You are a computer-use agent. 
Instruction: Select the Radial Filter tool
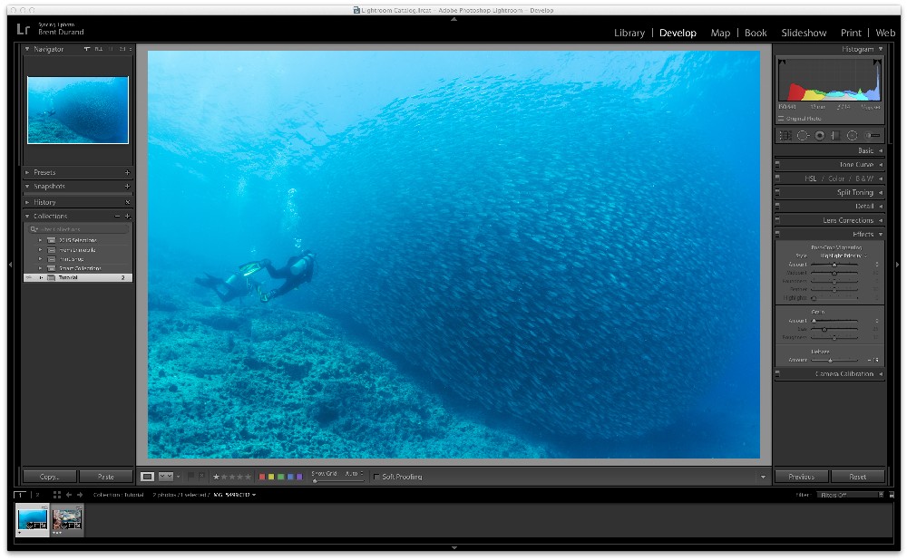853,136
